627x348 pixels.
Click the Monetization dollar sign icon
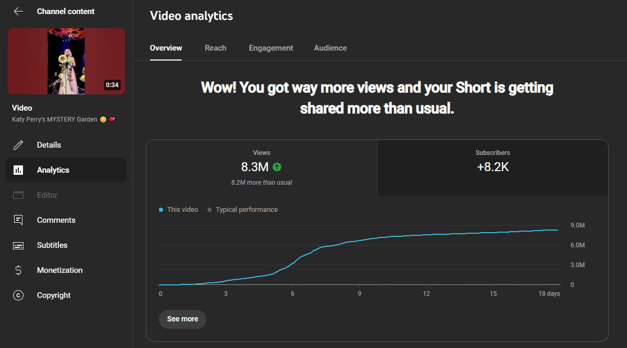click(x=18, y=270)
